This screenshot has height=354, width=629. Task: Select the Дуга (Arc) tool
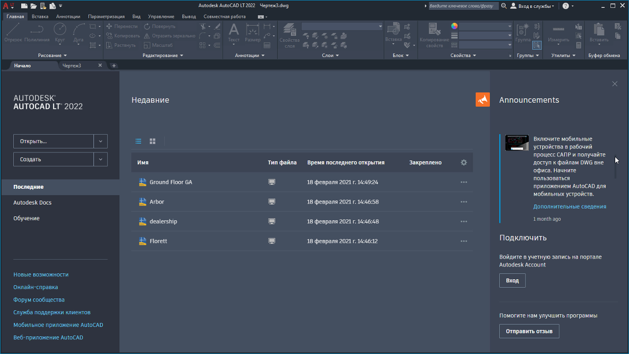[x=78, y=32]
